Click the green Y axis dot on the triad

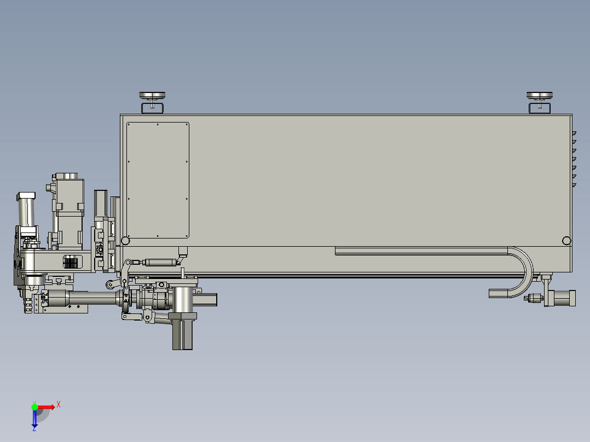coord(34,407)
